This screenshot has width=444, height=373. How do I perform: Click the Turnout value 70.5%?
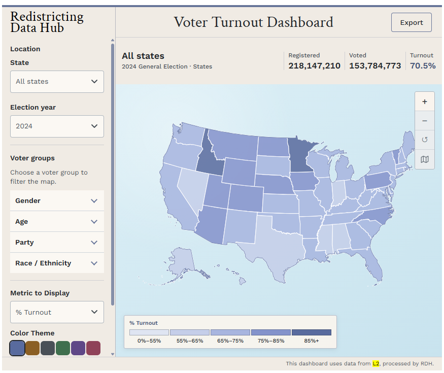coord(423,65)
